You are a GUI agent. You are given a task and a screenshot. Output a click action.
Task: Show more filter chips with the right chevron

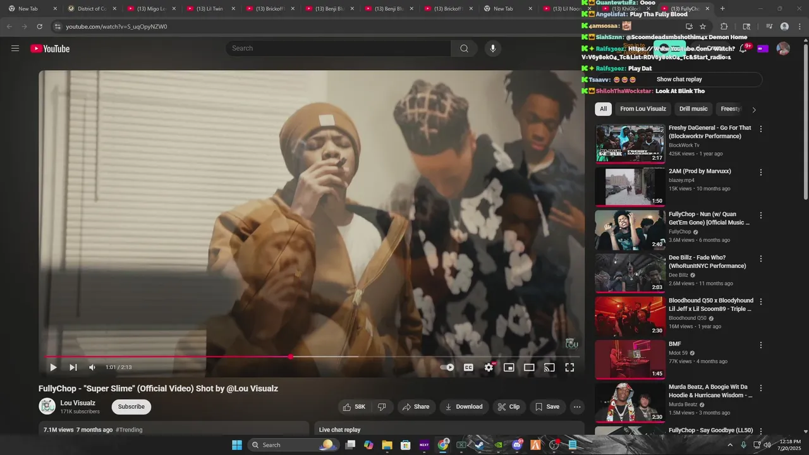pyautogui.click(x=753, y=109)
